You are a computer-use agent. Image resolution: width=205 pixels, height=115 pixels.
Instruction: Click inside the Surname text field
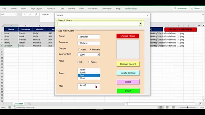click(89, 43)
